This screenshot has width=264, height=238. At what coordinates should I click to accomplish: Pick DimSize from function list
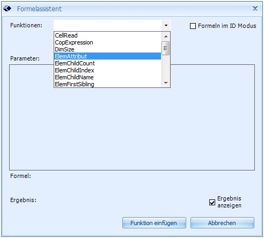(x=107, y=49)
